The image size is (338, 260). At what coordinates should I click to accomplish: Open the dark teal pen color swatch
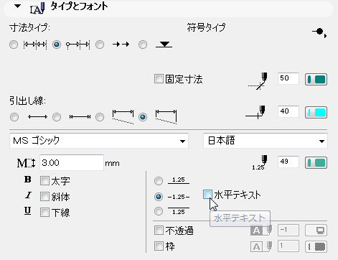click(316, 79)
